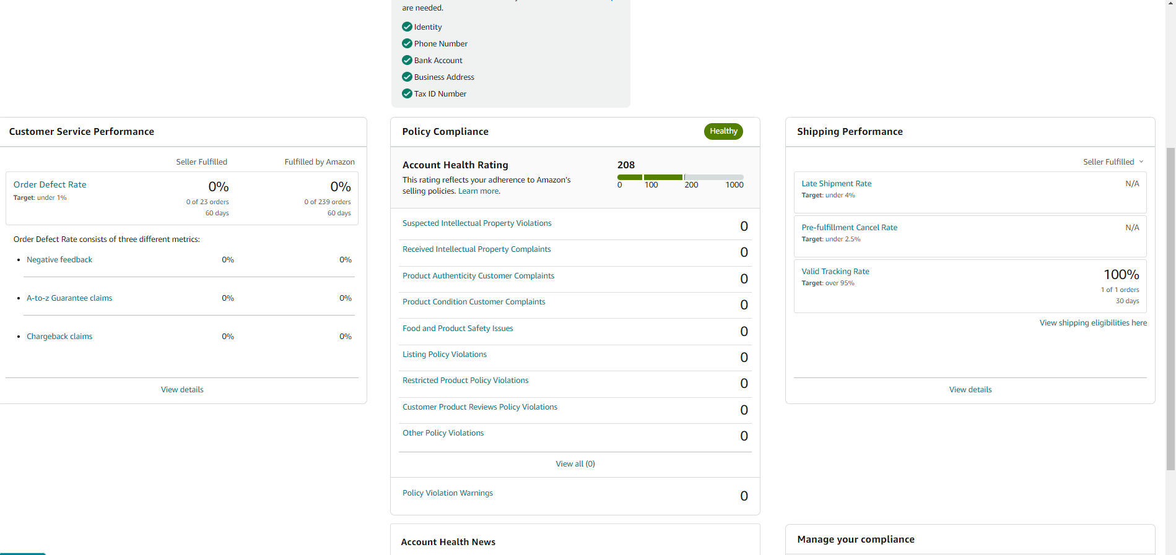Click the Shipping Performance heading
The image size is (1176, 555).
(850, 132)
